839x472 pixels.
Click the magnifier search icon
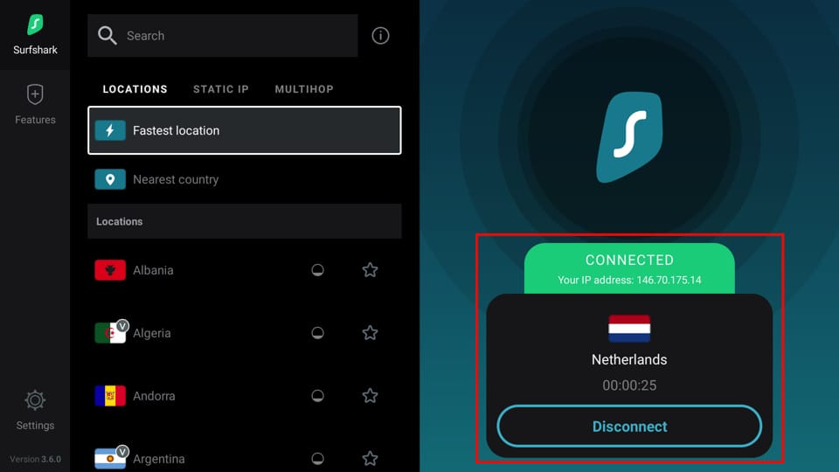pos(107,36)
